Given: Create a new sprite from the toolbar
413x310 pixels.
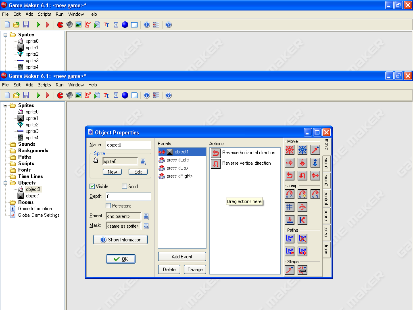Looking at the screenshot, I should (x=60, y=95).
